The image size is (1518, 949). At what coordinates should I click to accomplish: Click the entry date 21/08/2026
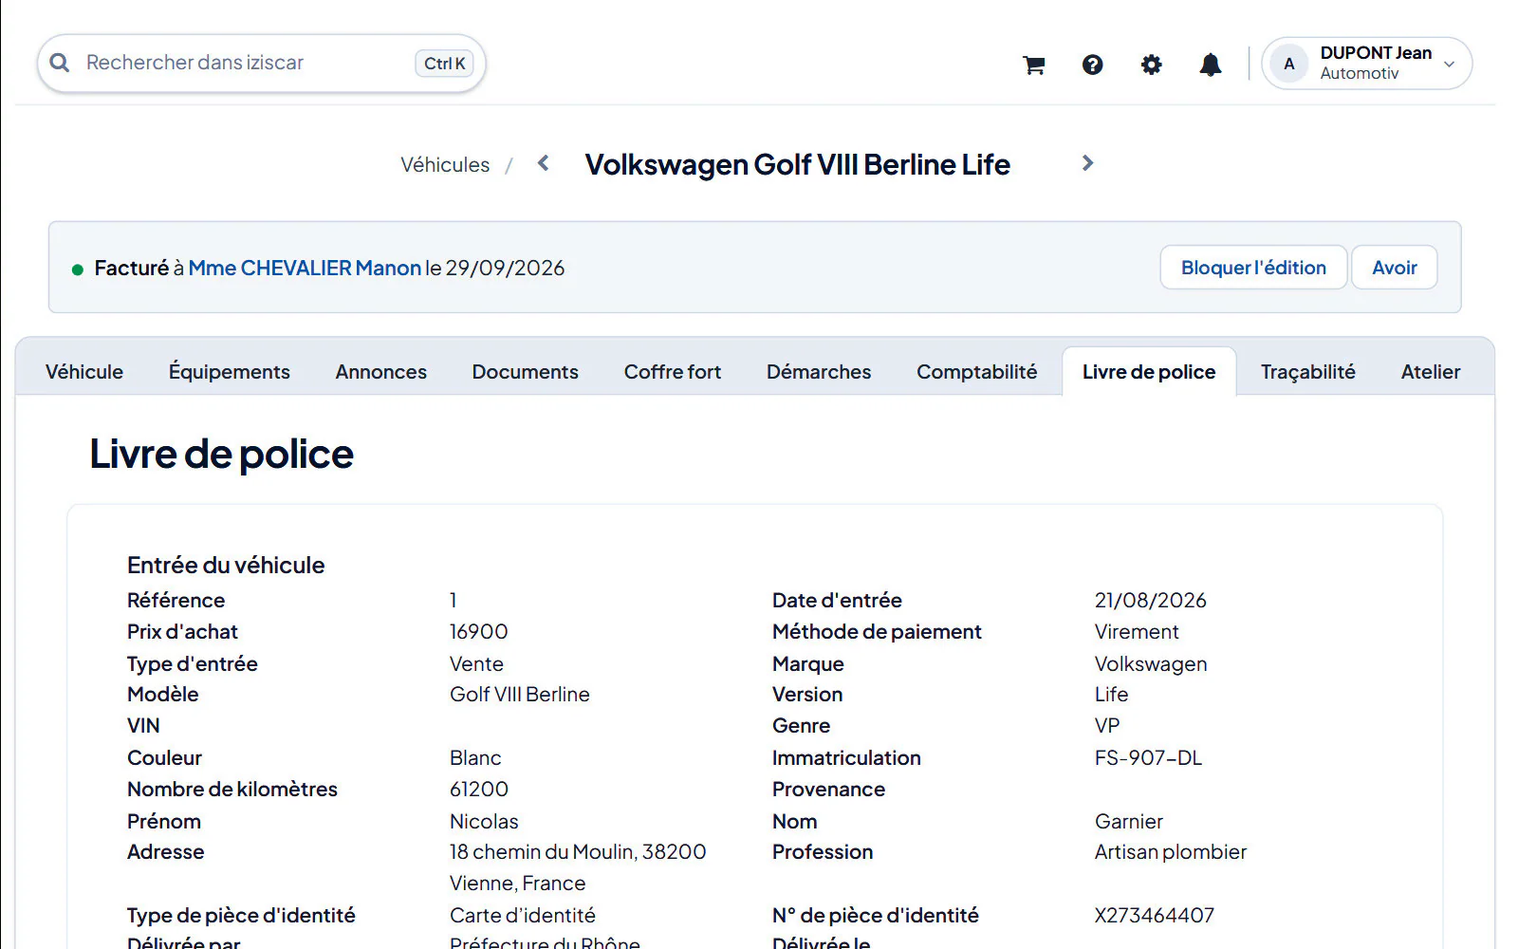tap(1151, 601)
